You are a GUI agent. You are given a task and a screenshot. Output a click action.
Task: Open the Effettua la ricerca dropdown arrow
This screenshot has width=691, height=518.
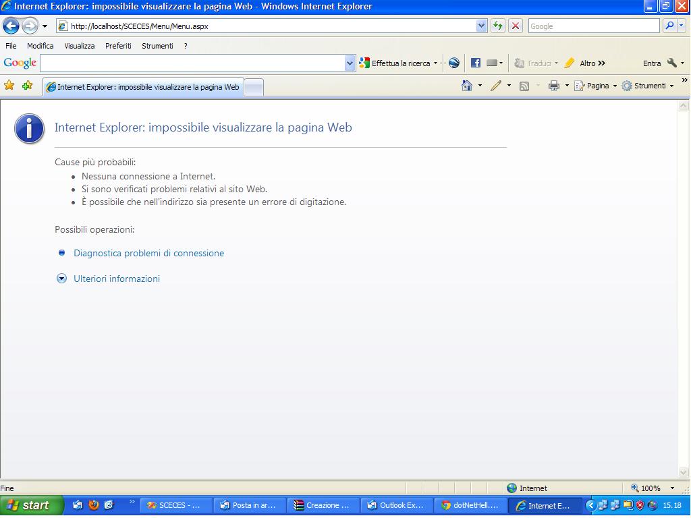(435, 63)
